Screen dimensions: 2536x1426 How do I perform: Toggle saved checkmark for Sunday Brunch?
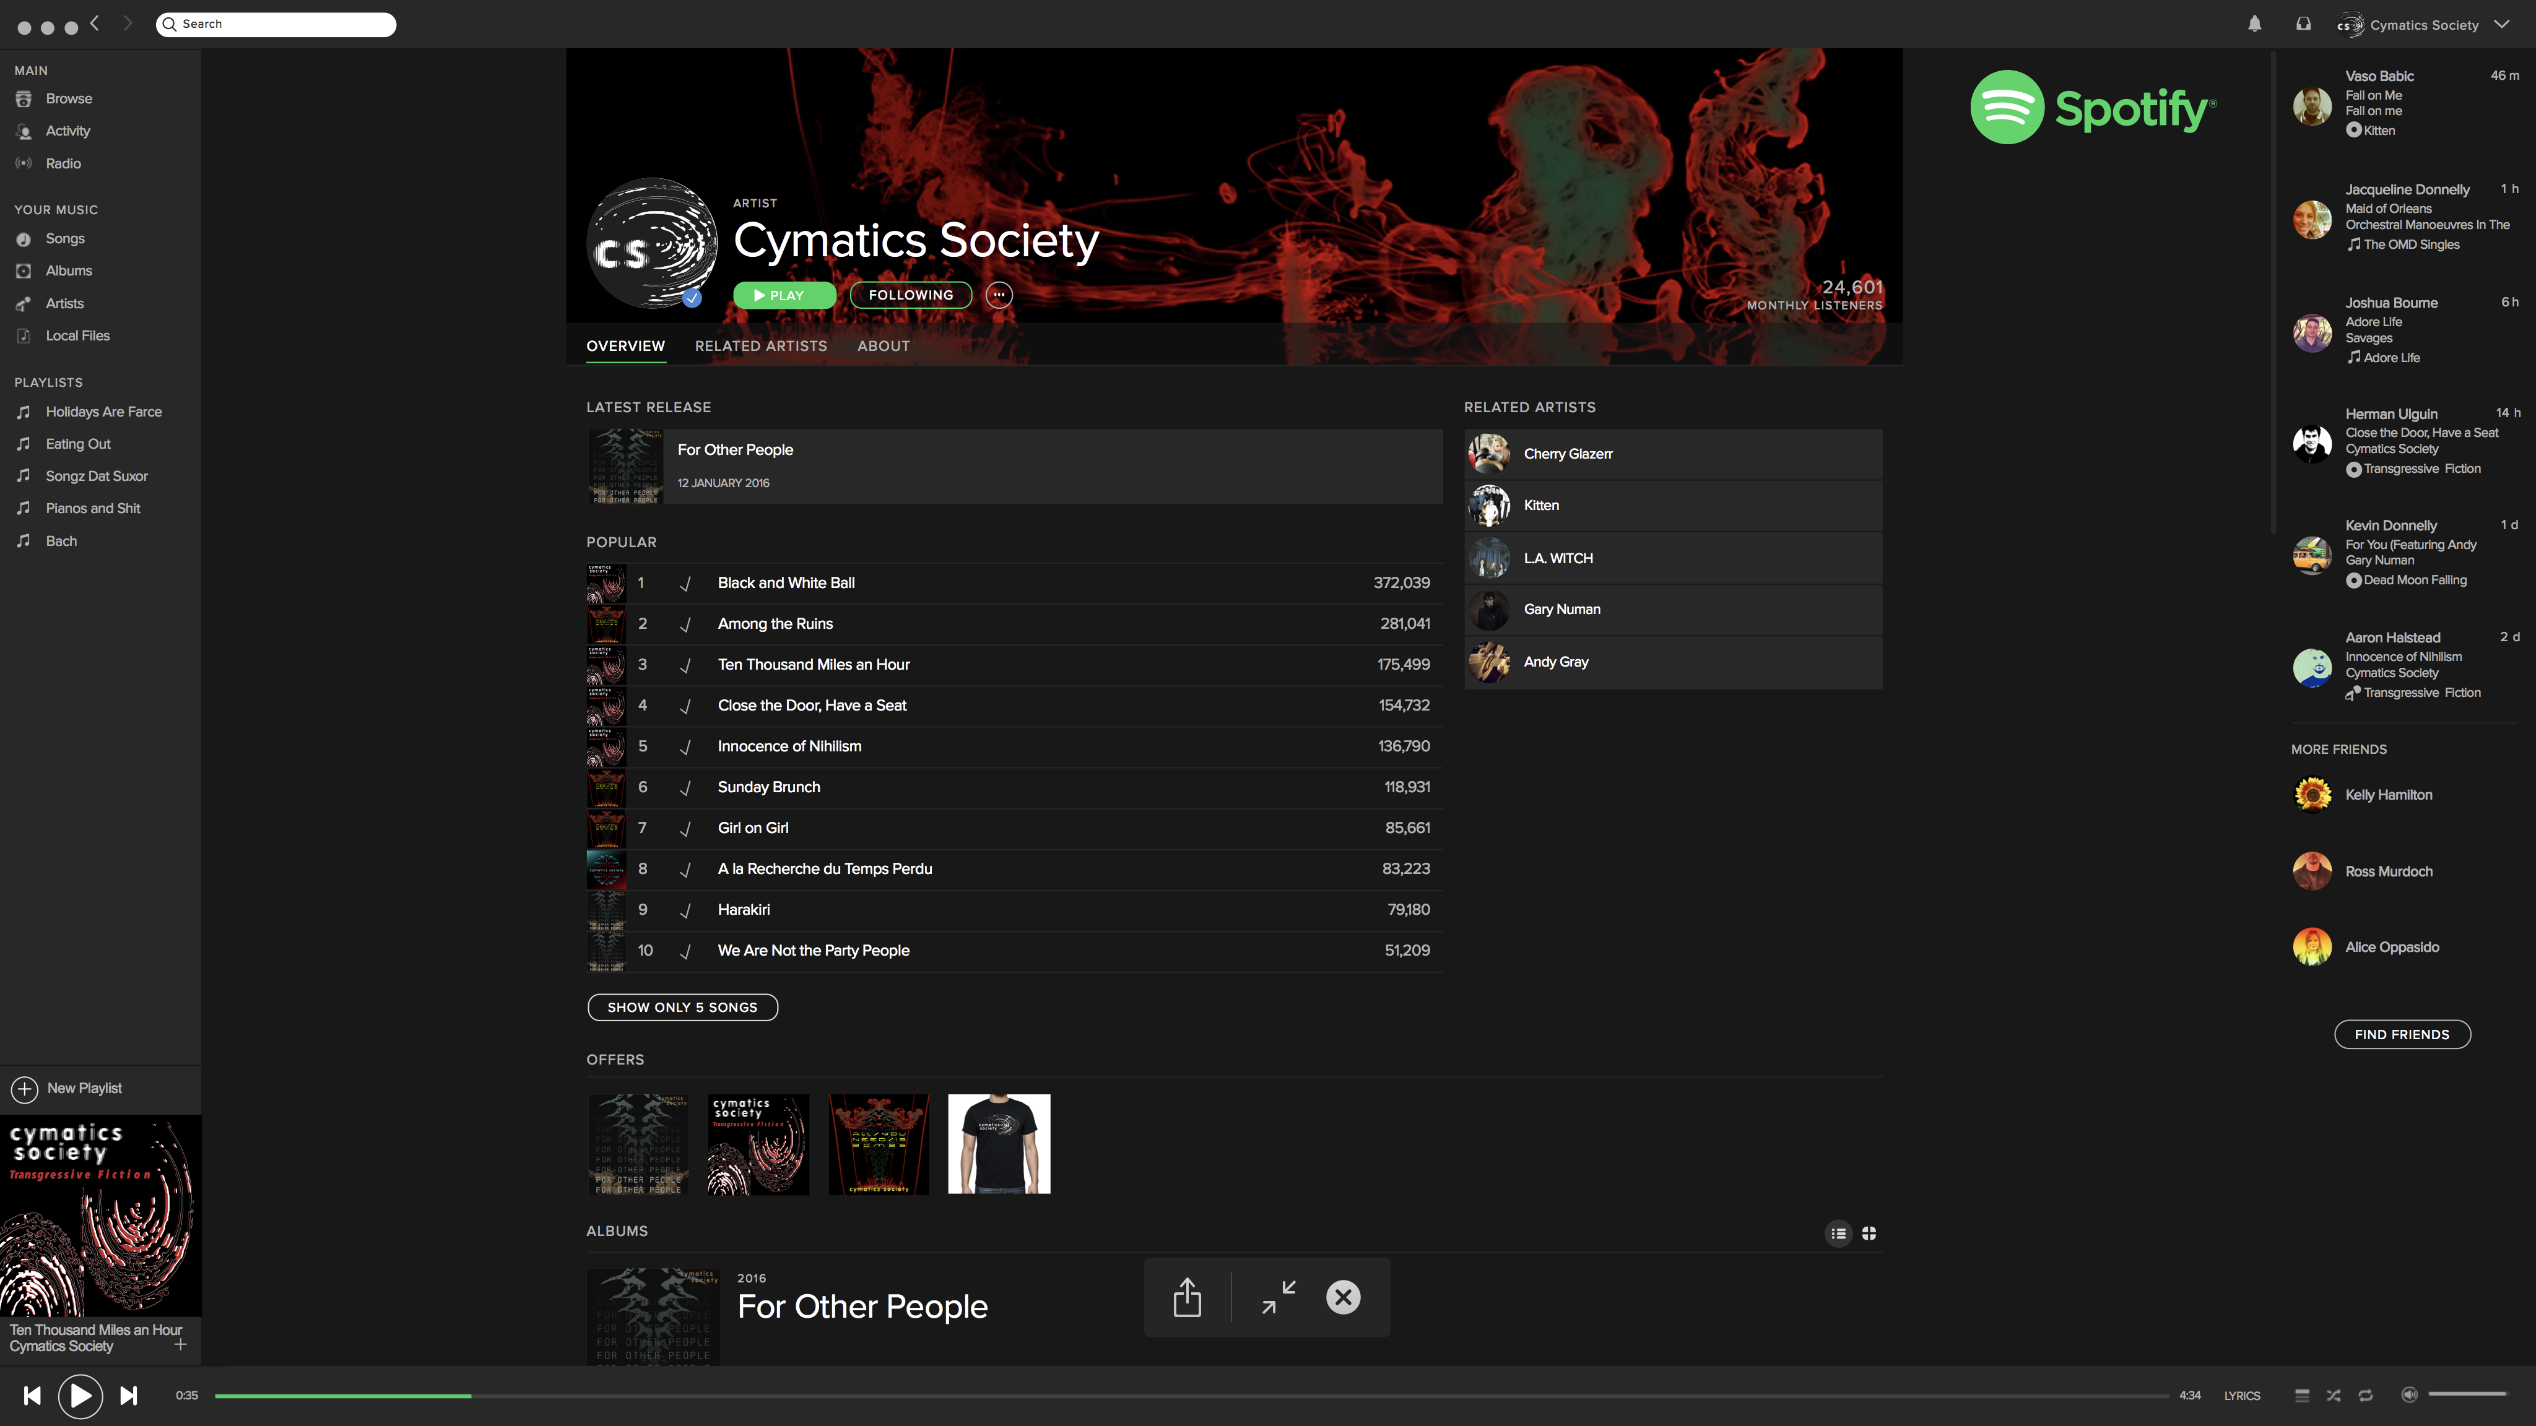[x=685, y=787]
